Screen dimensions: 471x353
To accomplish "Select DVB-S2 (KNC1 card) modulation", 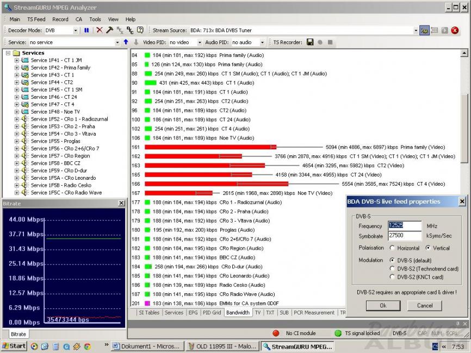I will (x=392, y=277).
